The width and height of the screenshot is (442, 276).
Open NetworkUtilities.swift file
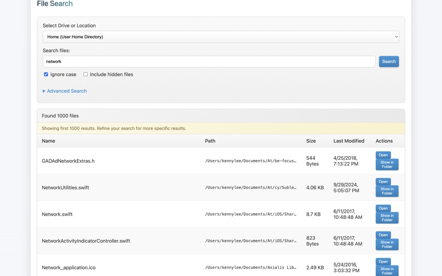[383, 182]
